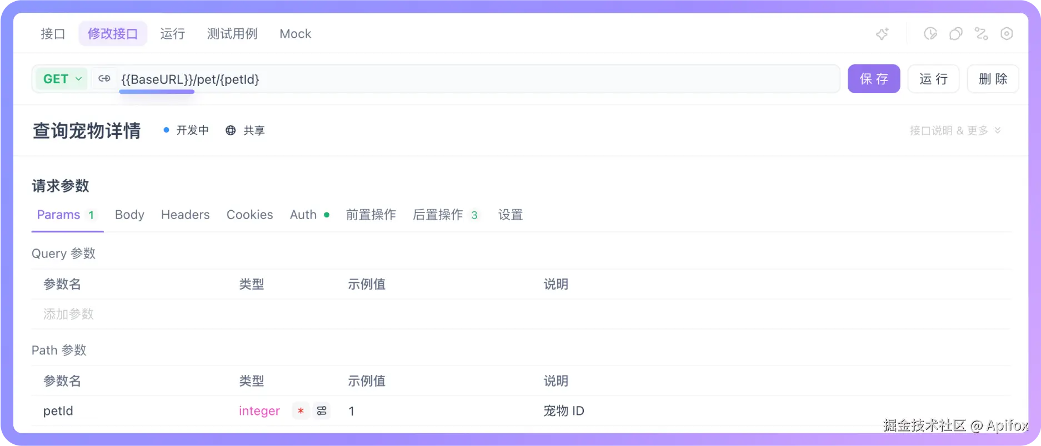Open the 前置操作 tab
The width and height of the screenshot is (1041, 446).
coord(371,215)
